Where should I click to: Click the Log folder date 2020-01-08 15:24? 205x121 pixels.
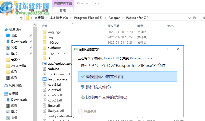pyautogui.click(x=120, y=37)
